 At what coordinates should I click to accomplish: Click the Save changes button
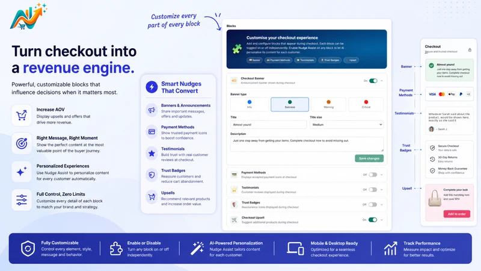[x=369, y=158]
